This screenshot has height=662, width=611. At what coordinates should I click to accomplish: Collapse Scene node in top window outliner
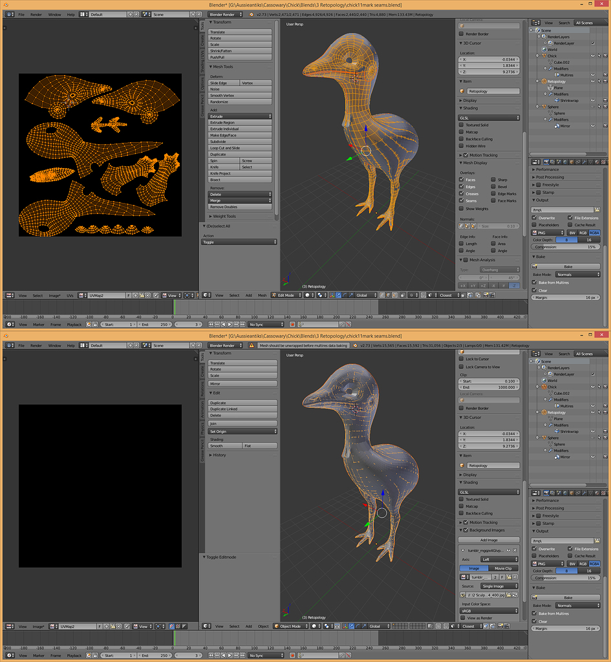click(531, 30)
